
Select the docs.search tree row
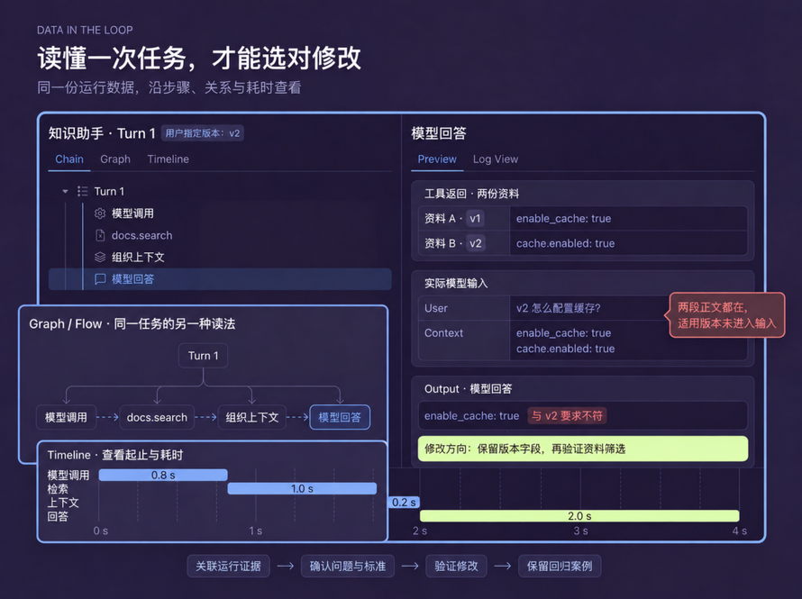coord(220,235)
